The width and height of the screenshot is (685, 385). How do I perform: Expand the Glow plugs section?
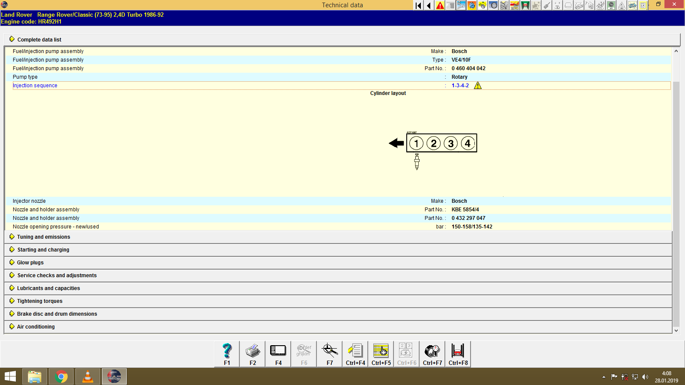tap(30, 262)
